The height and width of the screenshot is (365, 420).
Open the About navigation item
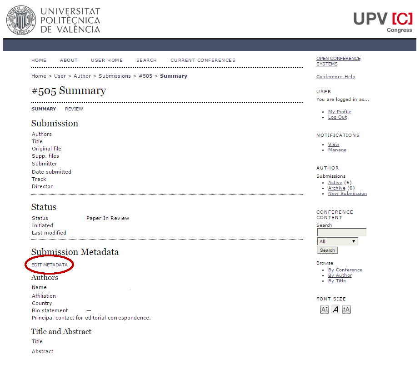(x=69, y=60)
